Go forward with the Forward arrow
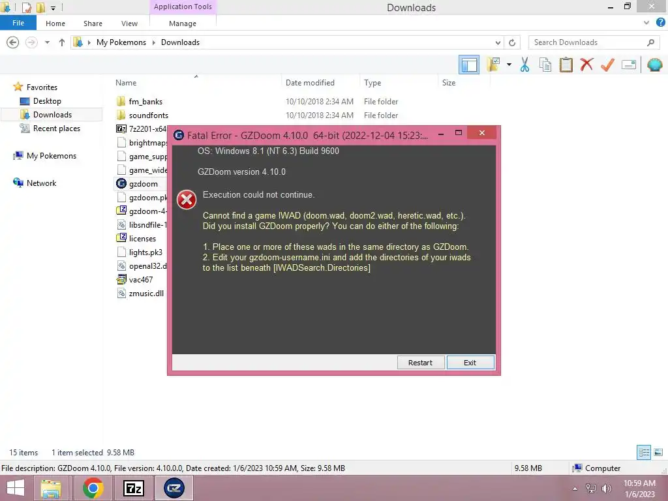This screenshot has height=501, width=668. (x=31, y=42)
